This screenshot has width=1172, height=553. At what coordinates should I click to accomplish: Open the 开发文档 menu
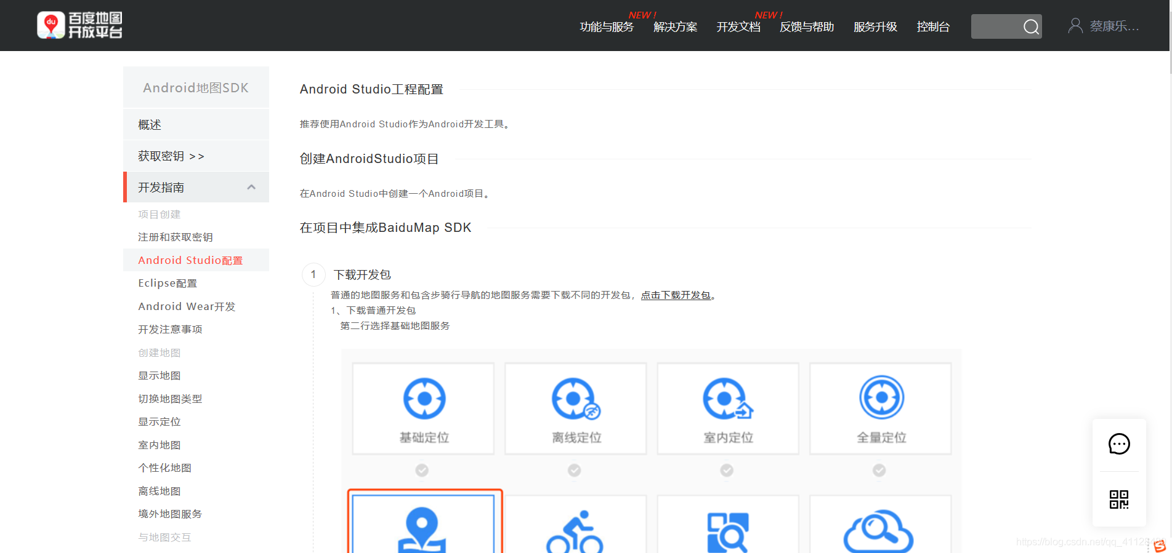tap(738, 27)
